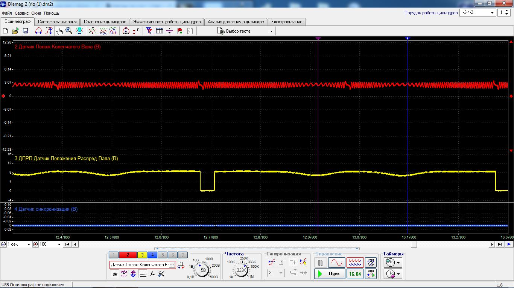Viewport: 514px width, 288px height.
Task: Open the filter funnel tool
Action: (x=149, y=31)
